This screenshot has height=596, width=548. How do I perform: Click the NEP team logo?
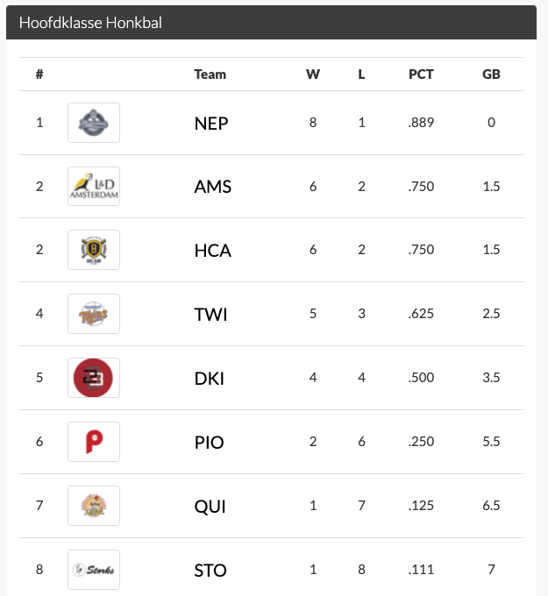[94, 123]
